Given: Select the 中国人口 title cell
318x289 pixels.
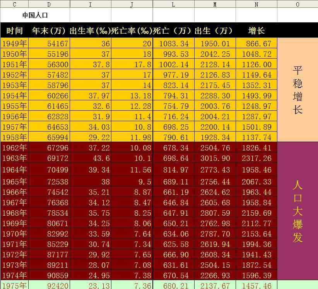Looking at the screenshot, I should tap(35, 16).
